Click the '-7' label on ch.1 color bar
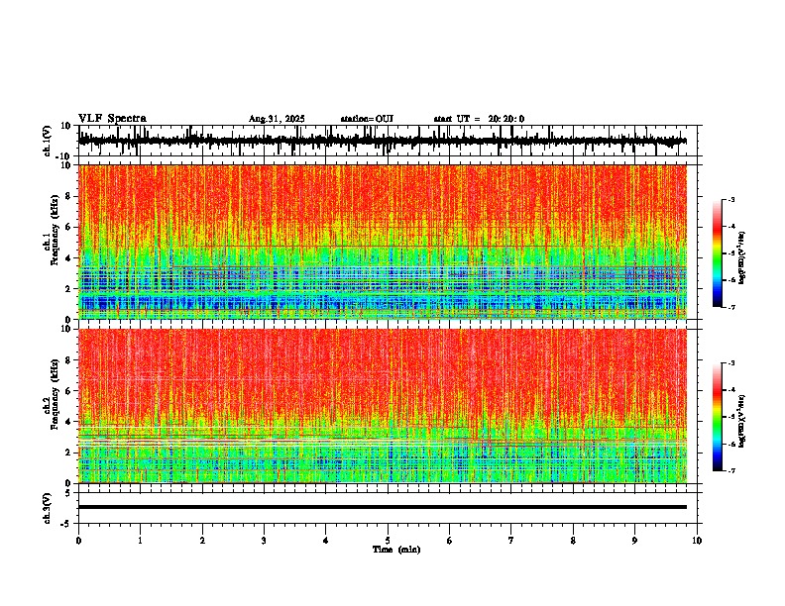 (730, 307)
